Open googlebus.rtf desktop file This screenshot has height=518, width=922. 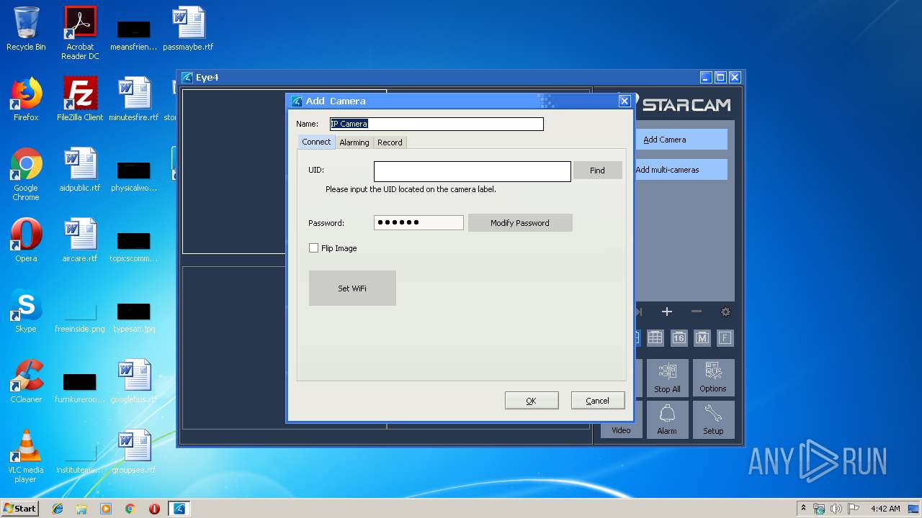pos(134,381)
